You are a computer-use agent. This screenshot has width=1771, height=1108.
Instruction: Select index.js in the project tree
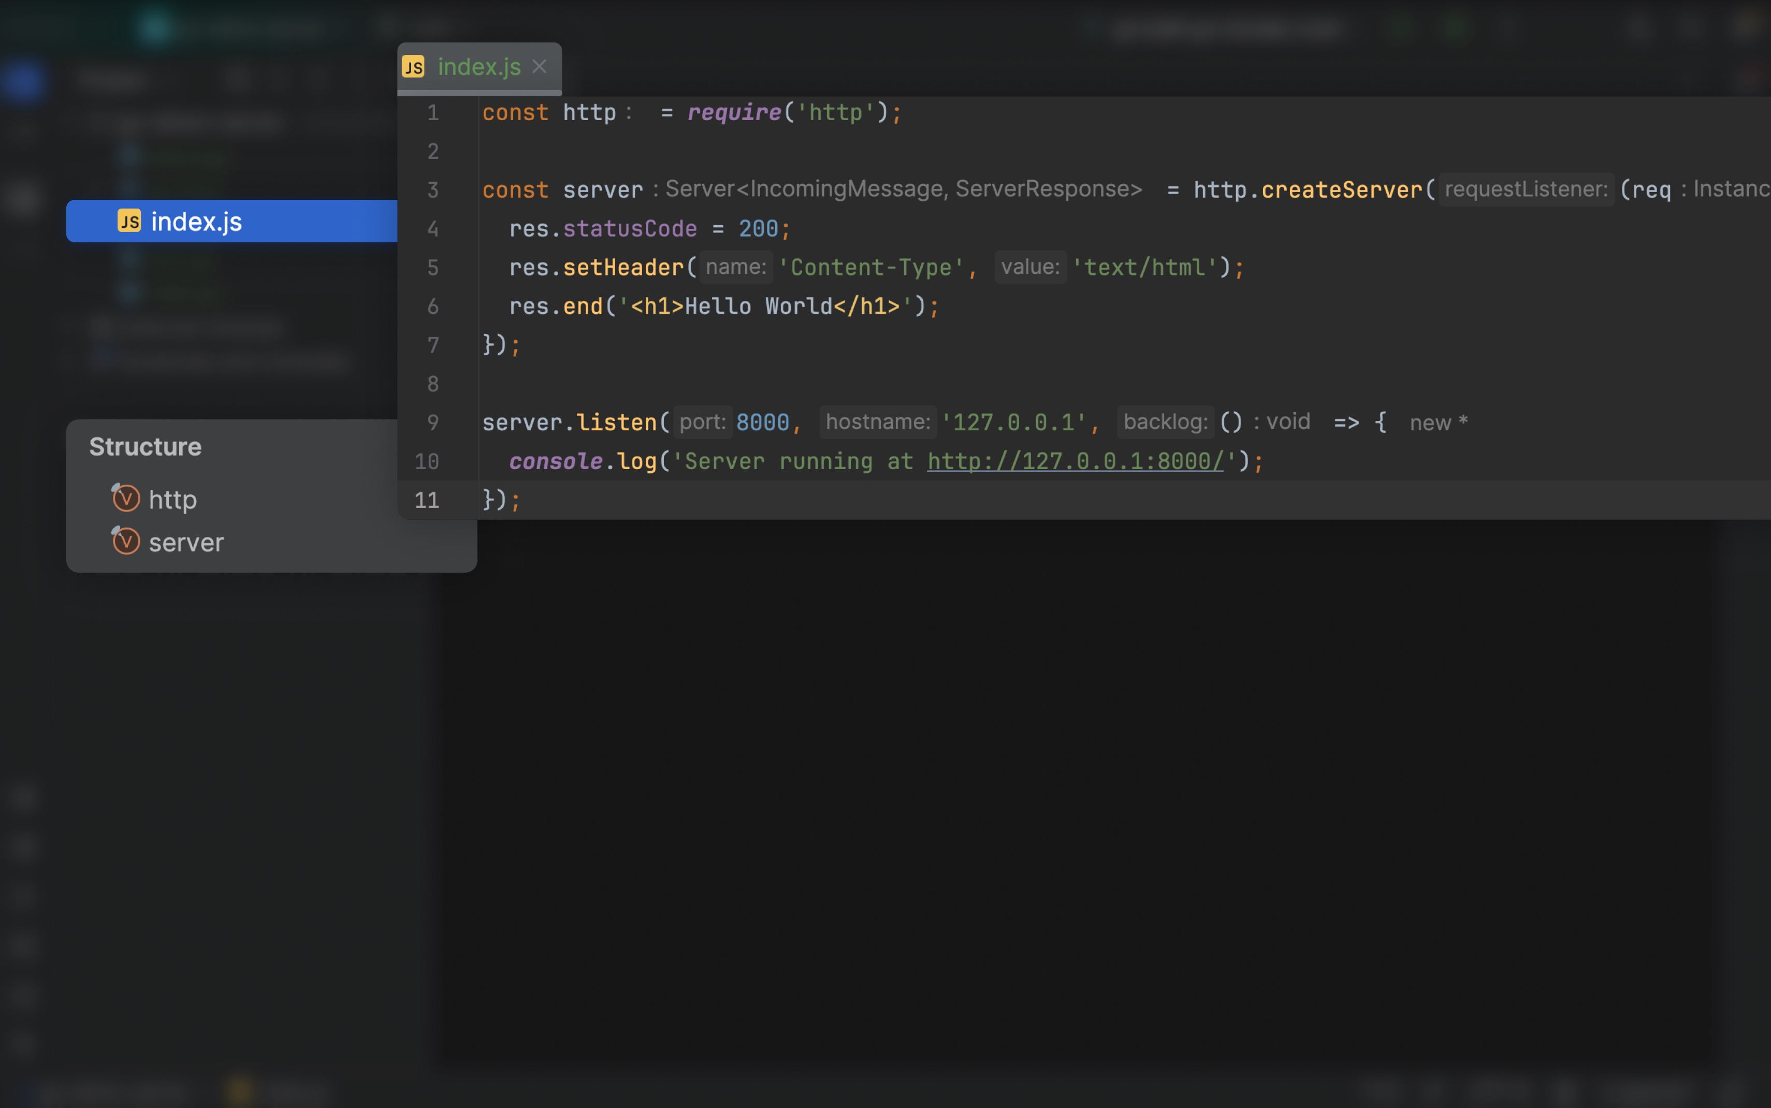click(x=196, y=221)
